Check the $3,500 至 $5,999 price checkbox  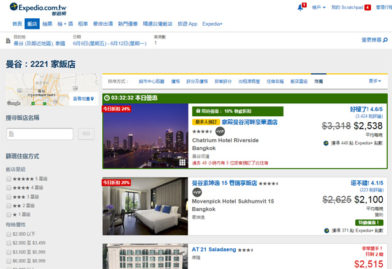[9, 252]
